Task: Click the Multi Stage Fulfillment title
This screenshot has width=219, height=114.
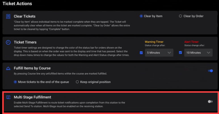Action: click(x=32, y=97)
